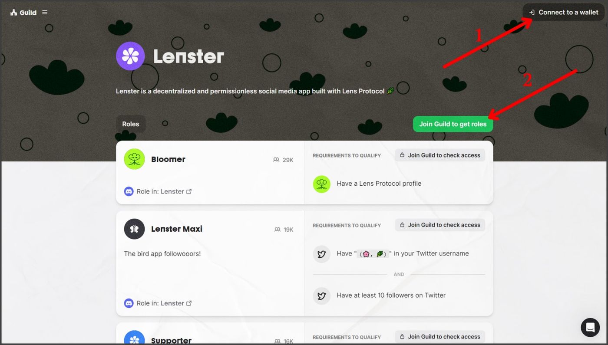Viewport: 608px width, 345px height.
Task: Click the Twitter icon beside 10 followers requirement
Action: click(x=321, y=296)
